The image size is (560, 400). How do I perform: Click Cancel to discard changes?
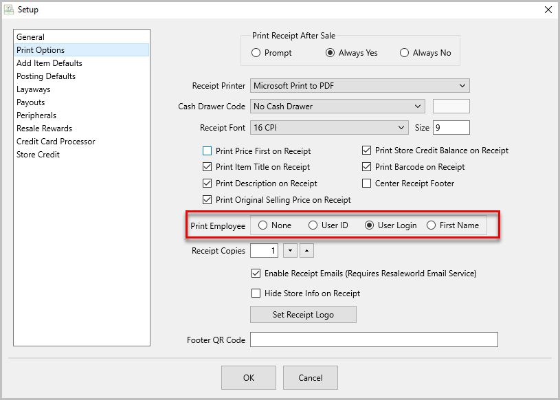311,377
